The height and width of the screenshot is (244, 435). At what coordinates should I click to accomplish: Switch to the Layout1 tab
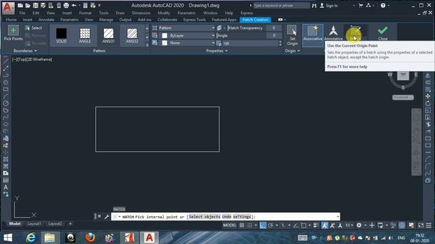34,224
